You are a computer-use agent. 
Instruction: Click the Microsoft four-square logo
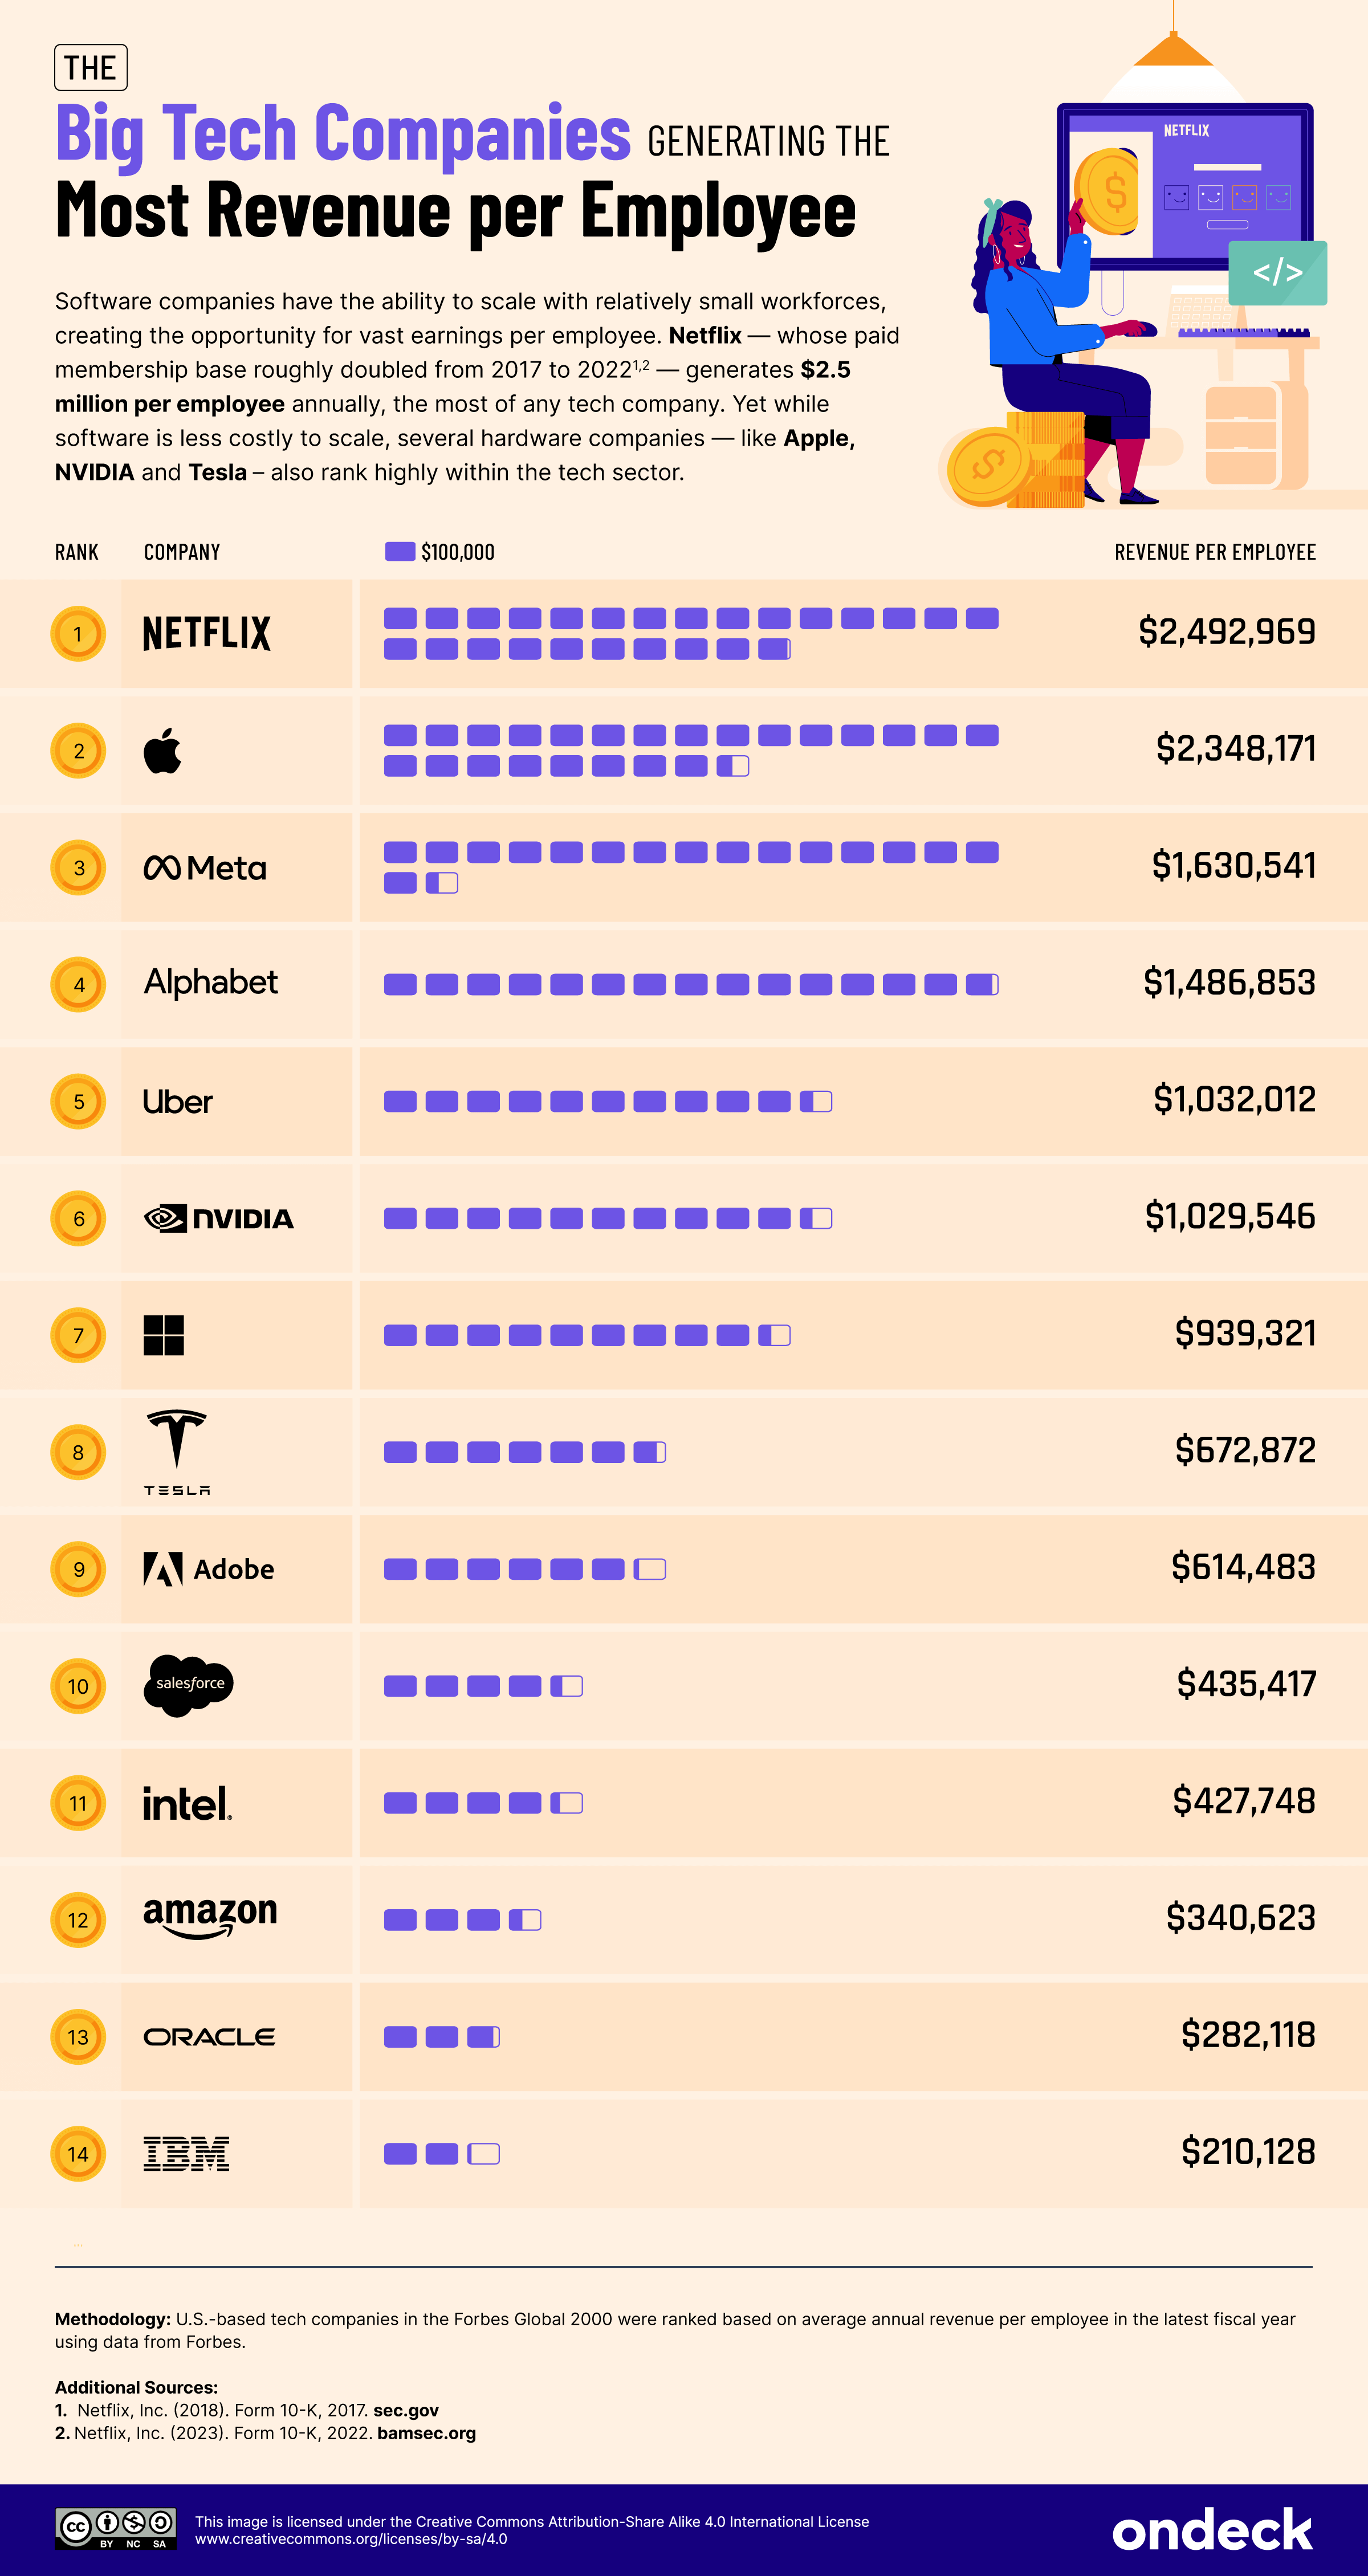point(164,1335)
